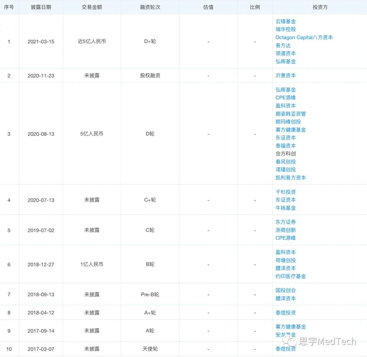Select the date 2018-04-12
Viewport: 367px width, 357px height.
point(41,313)
